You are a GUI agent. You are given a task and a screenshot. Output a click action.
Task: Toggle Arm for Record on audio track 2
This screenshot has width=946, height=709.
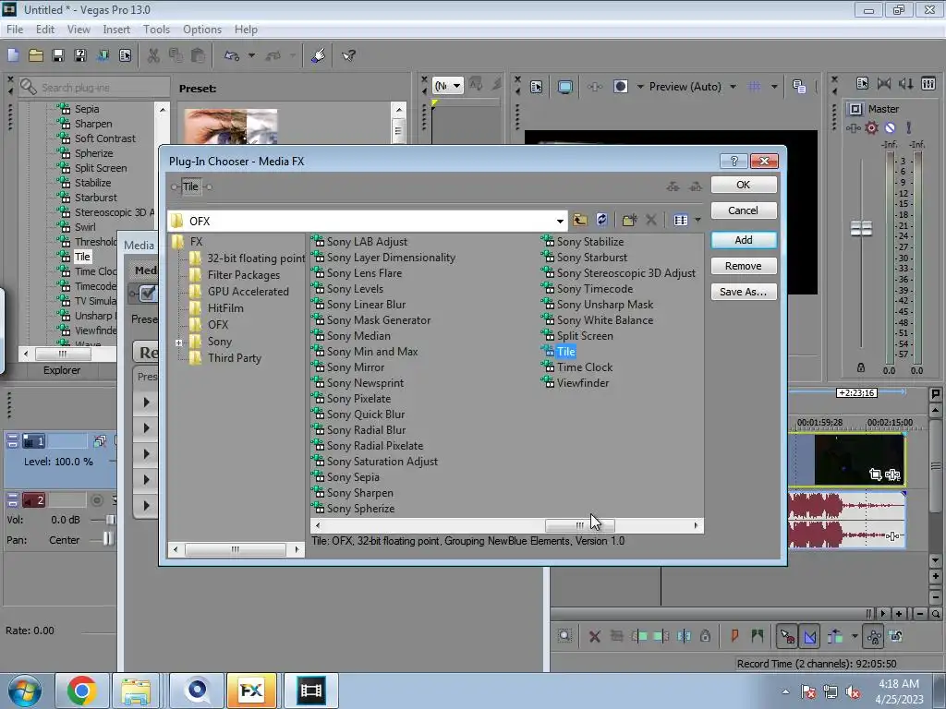pyautogui.click(x=96, y=500)
